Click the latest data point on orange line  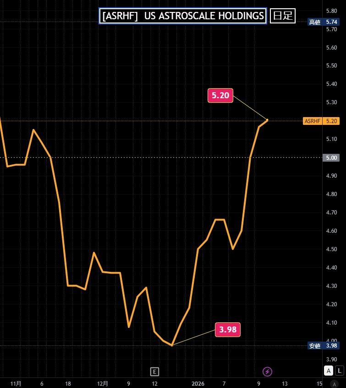coord(267,120)
